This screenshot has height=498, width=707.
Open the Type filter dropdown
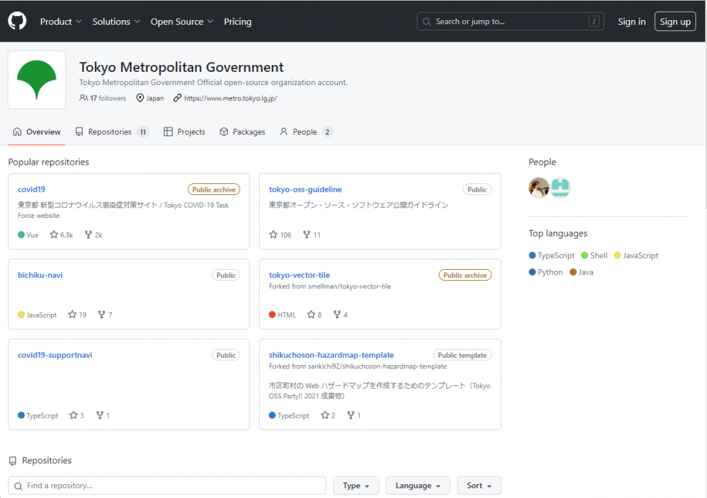(x=356, y=486)
